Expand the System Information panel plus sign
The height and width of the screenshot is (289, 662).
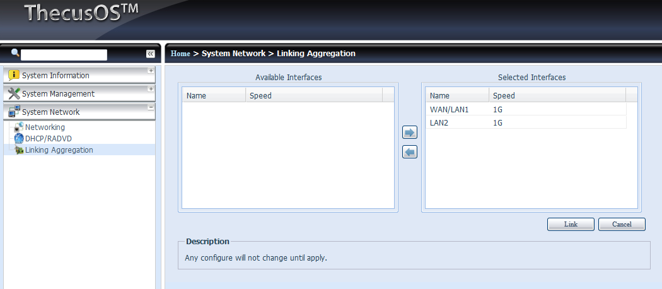coord(151,71)
